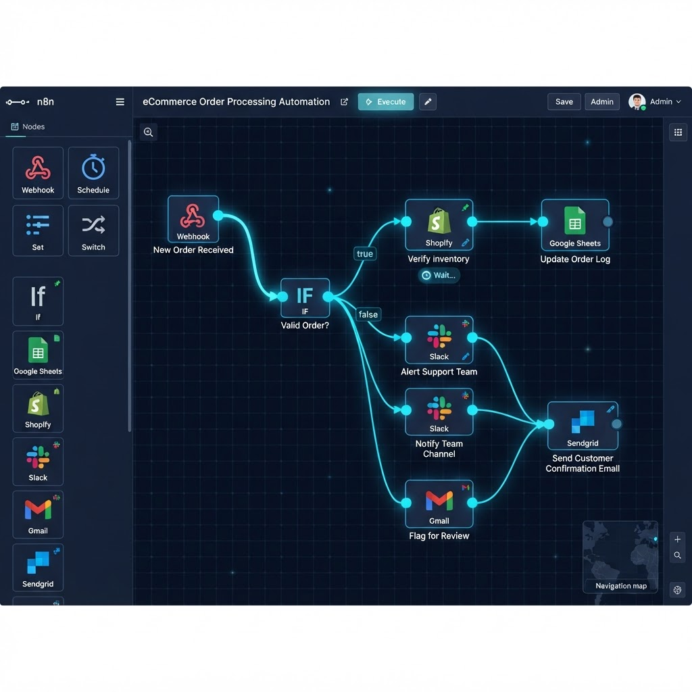Add the Shopify node from the sidebar
This screenshot has height=692, width=692.
(38, 408)
